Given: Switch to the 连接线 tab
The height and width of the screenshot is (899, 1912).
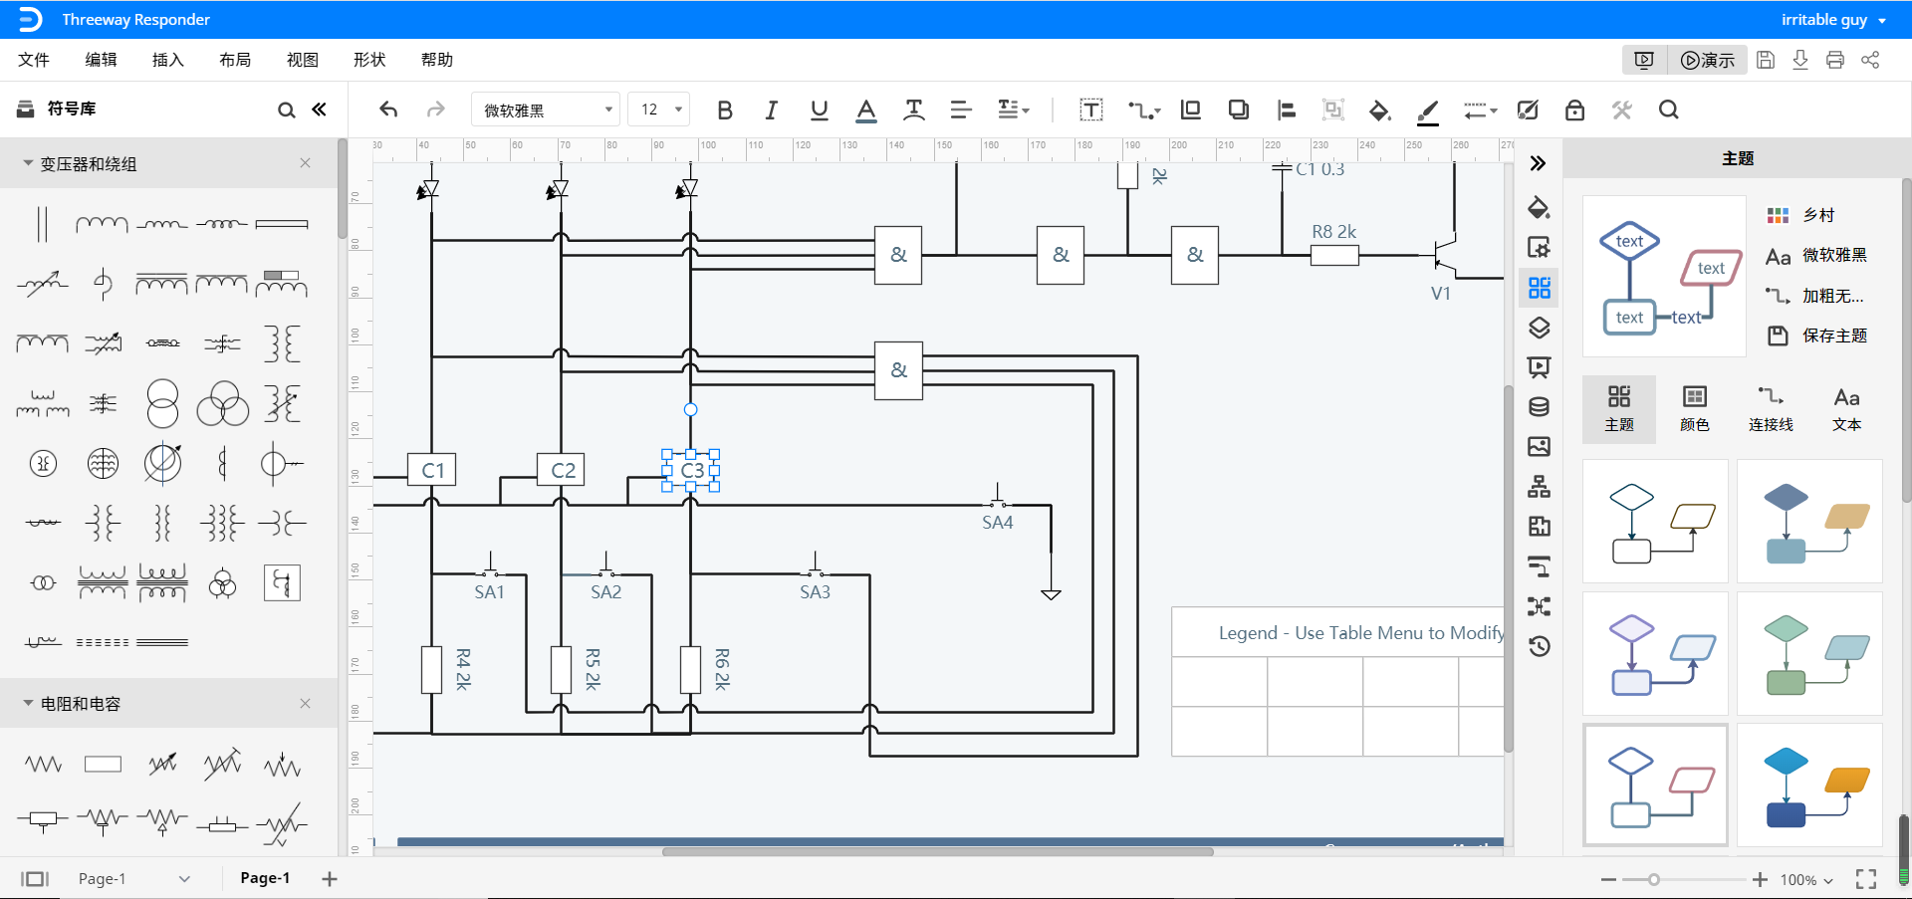Looking at the screenshot, I should point(1771,408).
